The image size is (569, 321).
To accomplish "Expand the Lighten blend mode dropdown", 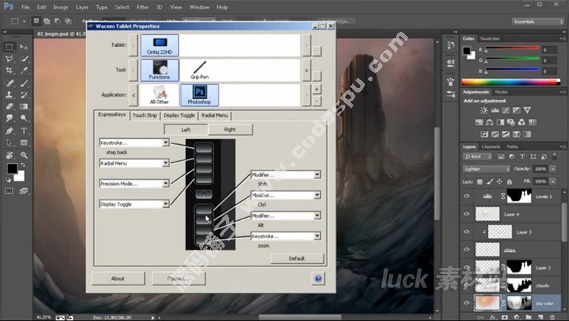I will point(486,168).
